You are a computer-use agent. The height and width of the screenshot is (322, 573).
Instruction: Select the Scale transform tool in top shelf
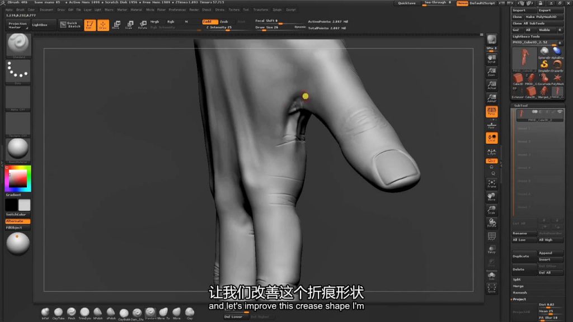point(129,25)
